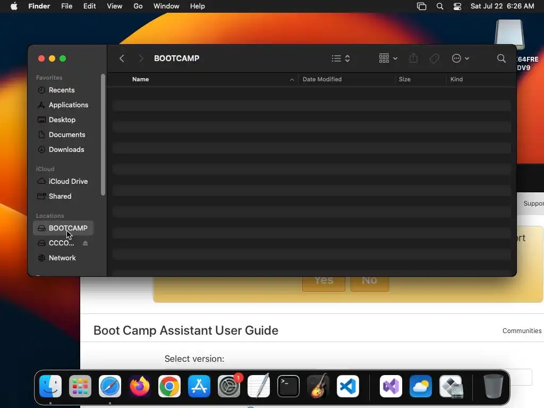Open the Go menu
The width and height of the screenshot is (544, 408).
coord(138,6)
